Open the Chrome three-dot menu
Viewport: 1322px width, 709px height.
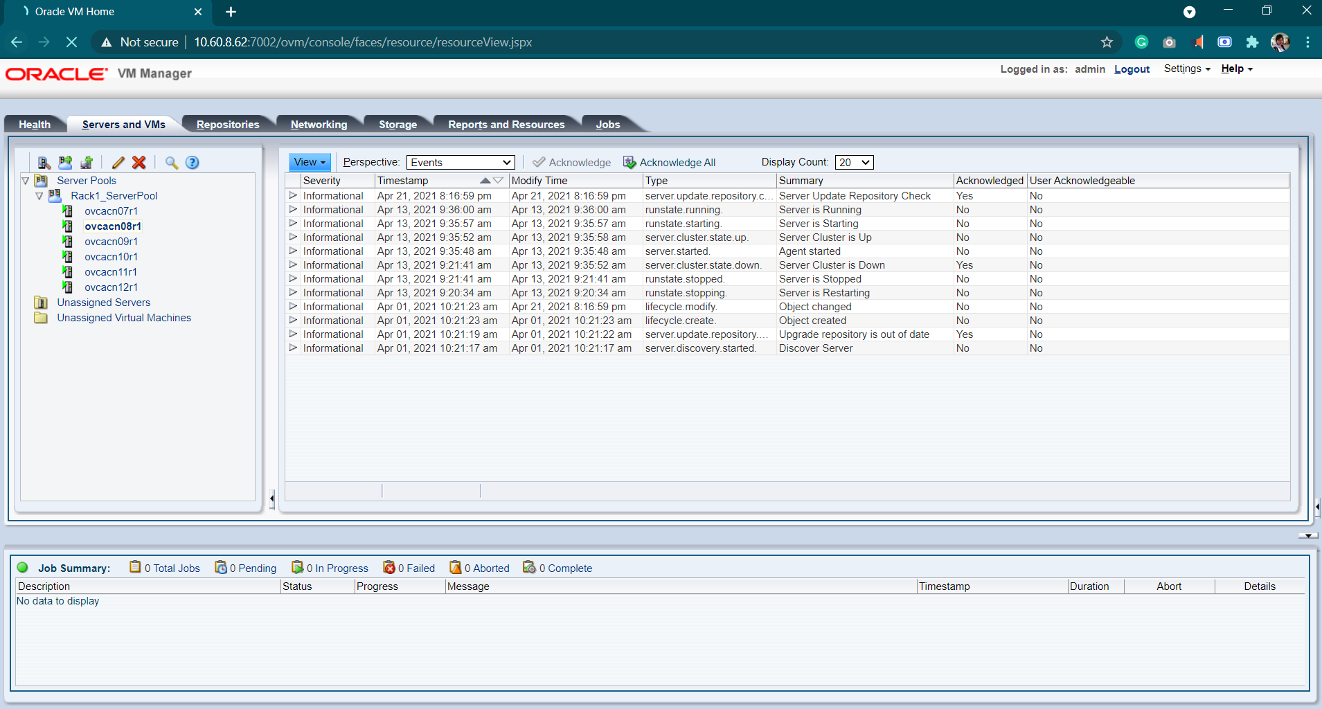coord(1307,42)
